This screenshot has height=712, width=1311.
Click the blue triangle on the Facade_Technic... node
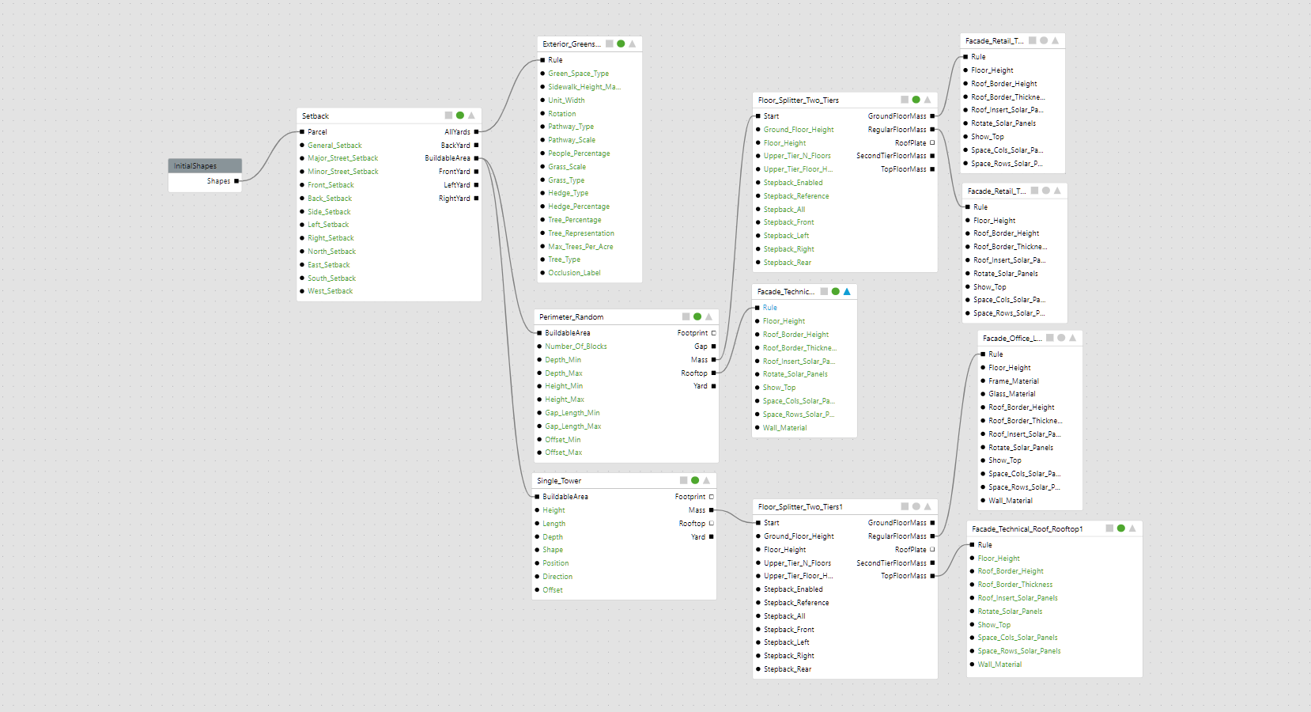click(847, 291)
